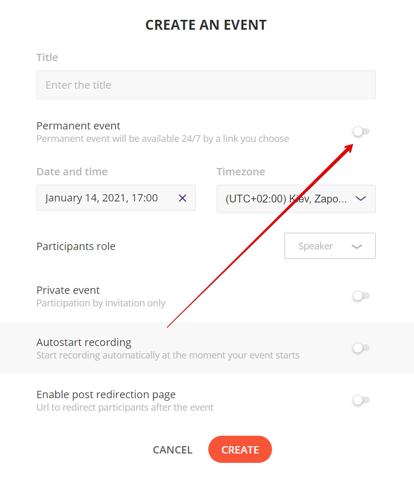The height and width of the screenshot is (490, 414).
Task: Click the CREATE button
Action: pos(240,449)
